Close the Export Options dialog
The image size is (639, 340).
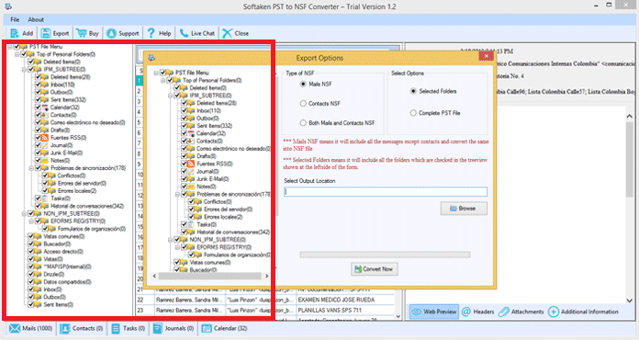(486, 56)
